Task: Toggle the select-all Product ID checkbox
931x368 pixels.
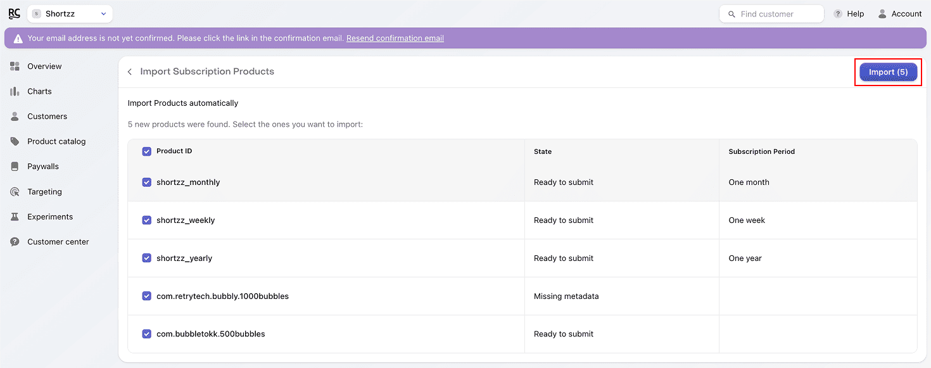Action: pyautogui.click(x=147, y=151)
